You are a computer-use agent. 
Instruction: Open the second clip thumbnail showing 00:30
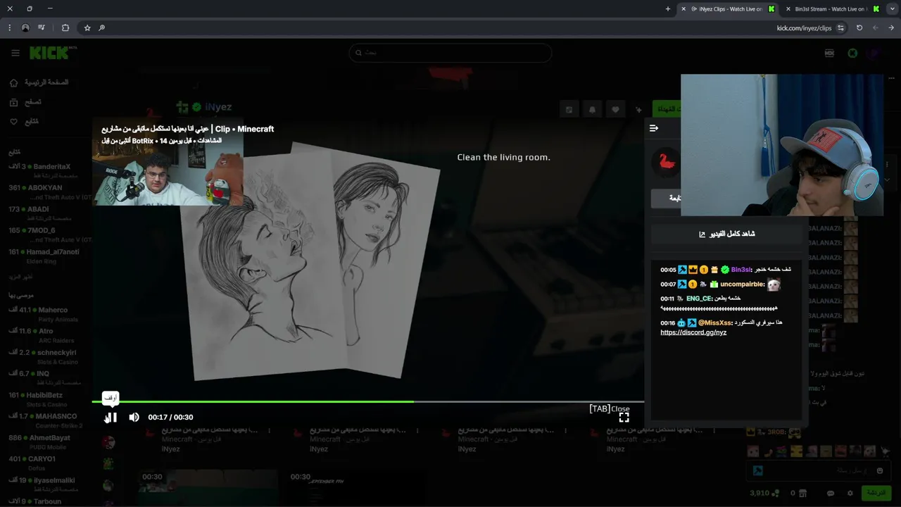coord(355,488)
